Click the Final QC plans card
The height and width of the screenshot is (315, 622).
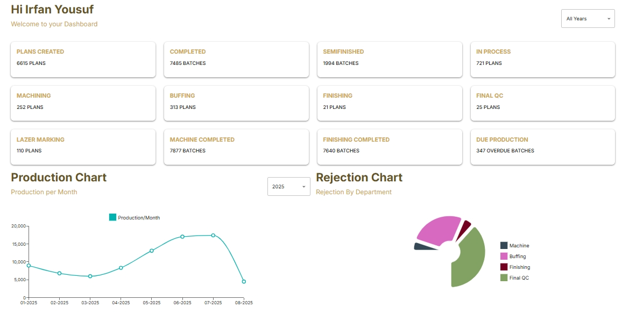[x=542, y=103]
